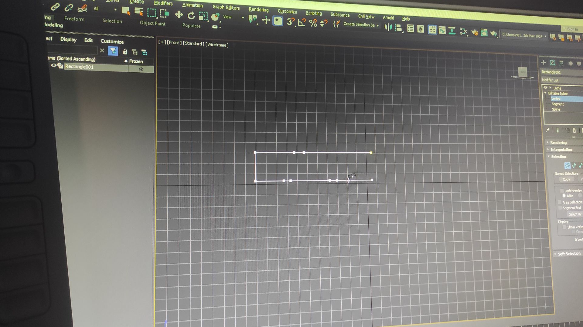Select Vertex sub-object icon in Selection rollout

[567, 166]
